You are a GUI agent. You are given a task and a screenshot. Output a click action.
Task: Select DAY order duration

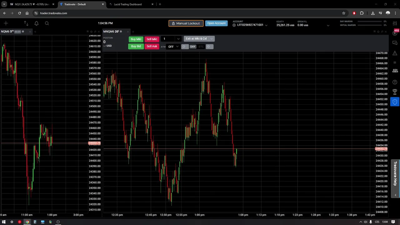tap(192, 47)
